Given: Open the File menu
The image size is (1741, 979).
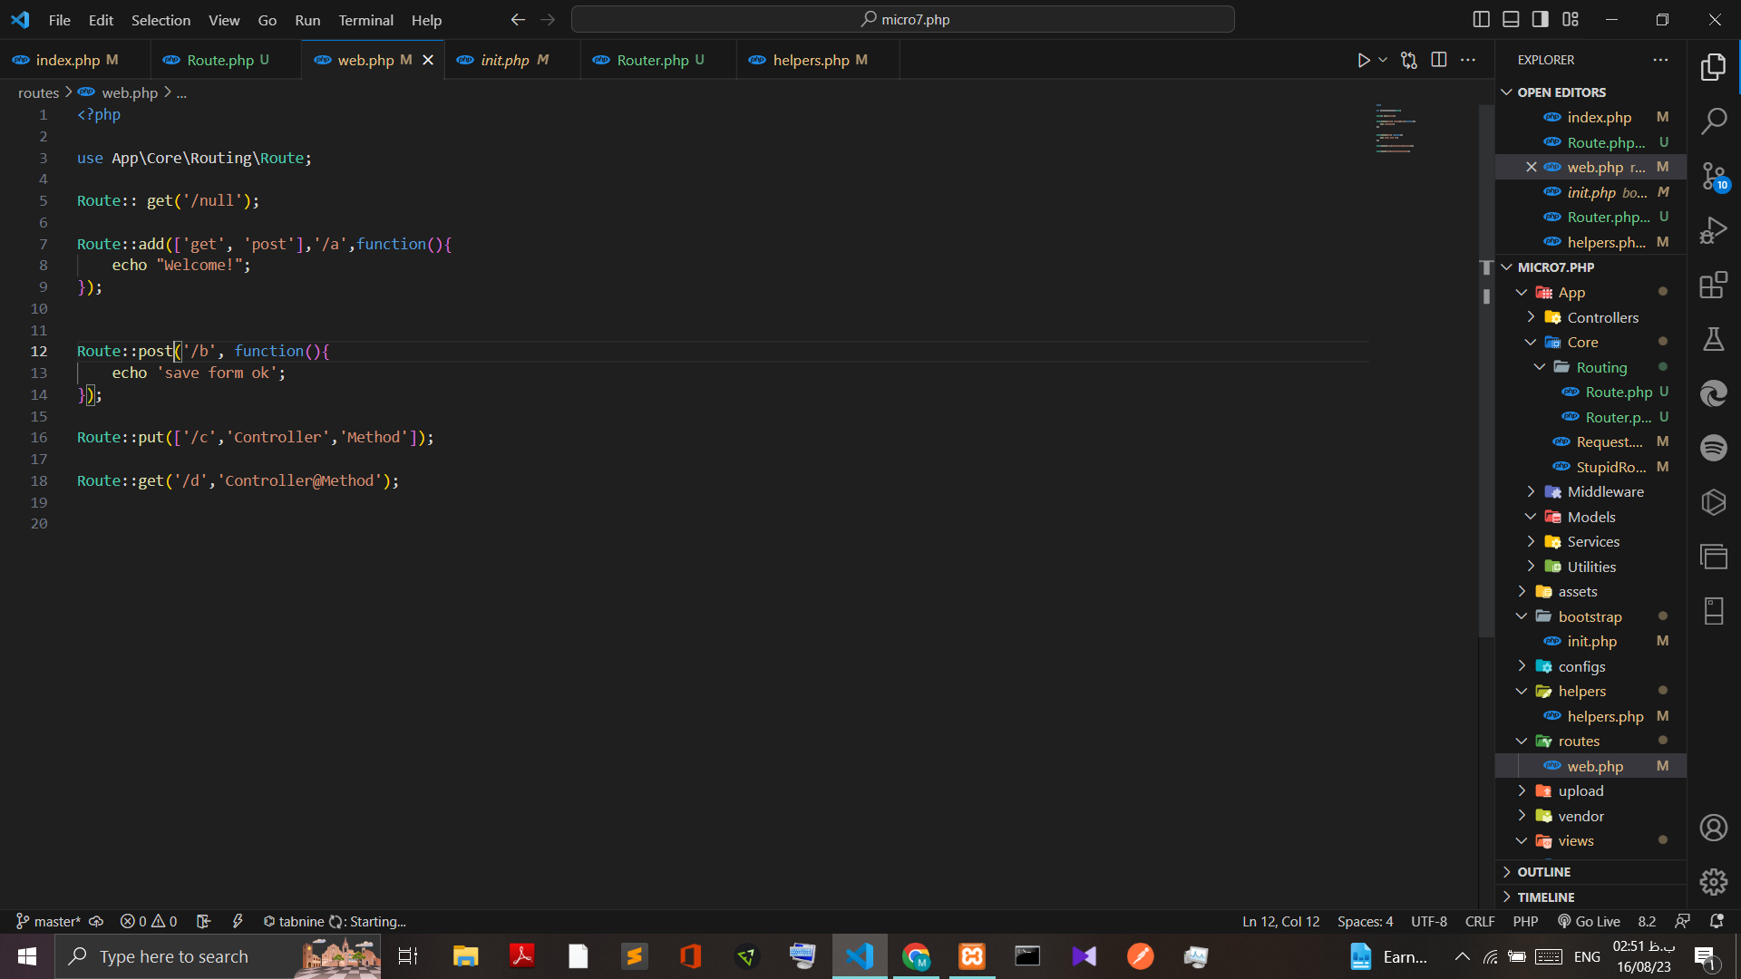Looking at the screenshot, I should point(60,19).
